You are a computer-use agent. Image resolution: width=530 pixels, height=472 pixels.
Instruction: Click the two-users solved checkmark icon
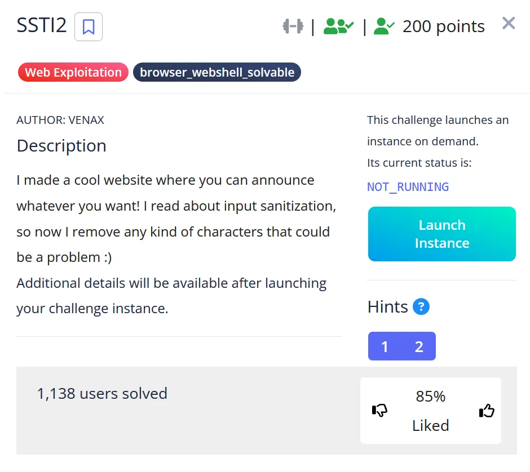[338, 26]
